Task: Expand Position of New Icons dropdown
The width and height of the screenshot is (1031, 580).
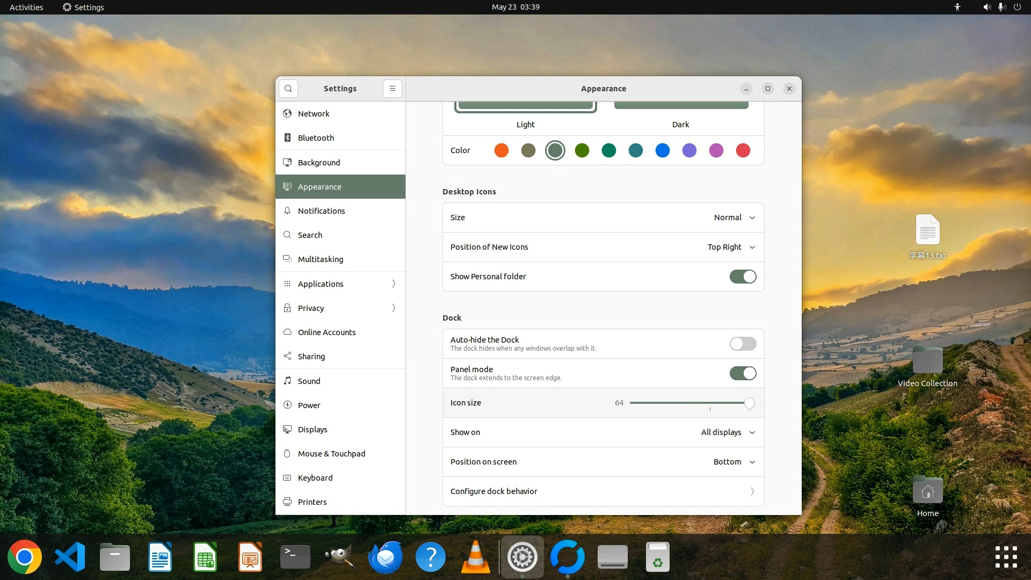Action: pos(731,247)
